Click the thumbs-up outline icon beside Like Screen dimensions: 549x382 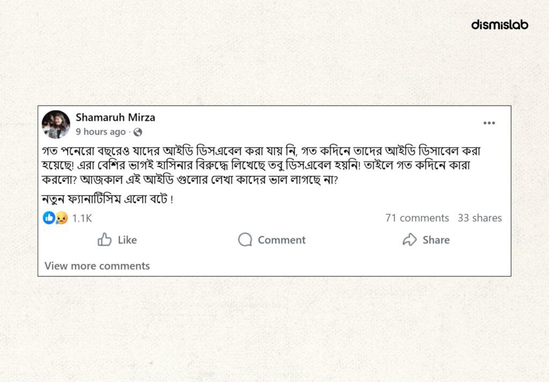pos(105,240)
